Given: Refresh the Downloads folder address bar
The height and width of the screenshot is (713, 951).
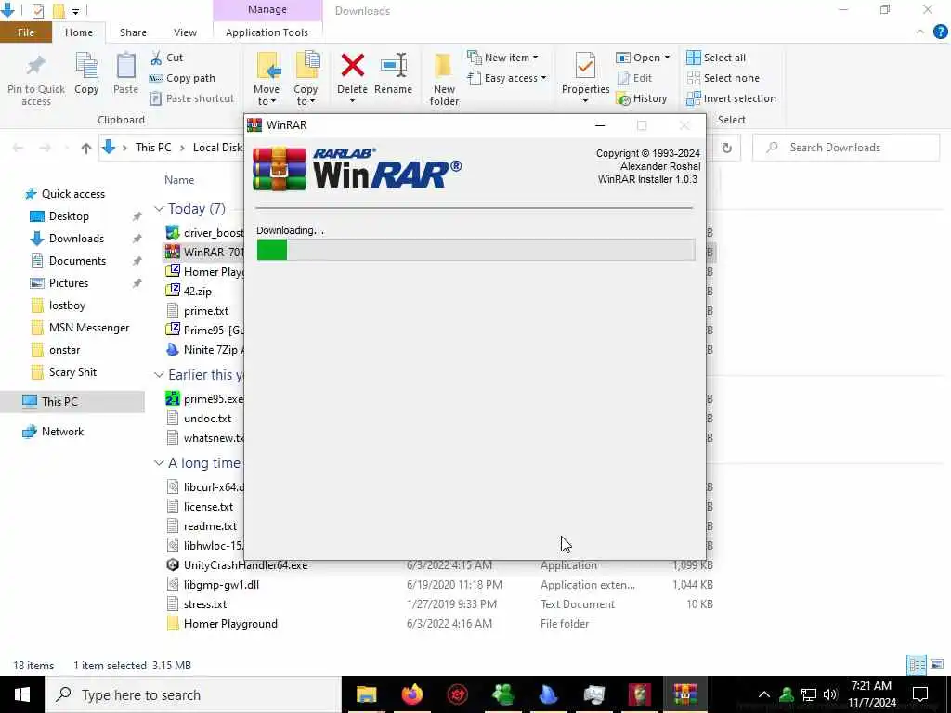Looking at the screenshot, I should click(726, 148).
